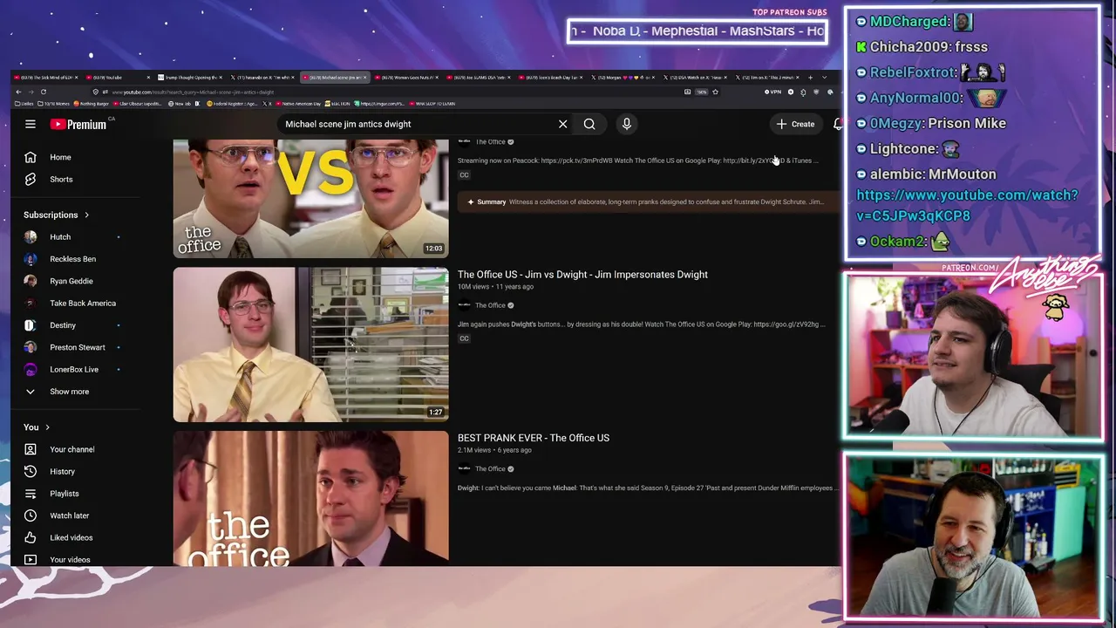Open the 'Native American Day' bookmark
The height and width of the screenshot is (628, 1116).
coord(297,104)
